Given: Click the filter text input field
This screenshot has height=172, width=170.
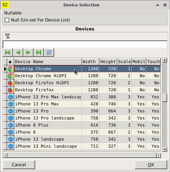Looking at the screenshot, I should click(85, 45).
